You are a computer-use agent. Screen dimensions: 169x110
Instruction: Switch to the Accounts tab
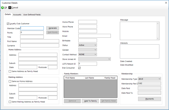click(17, 15)
